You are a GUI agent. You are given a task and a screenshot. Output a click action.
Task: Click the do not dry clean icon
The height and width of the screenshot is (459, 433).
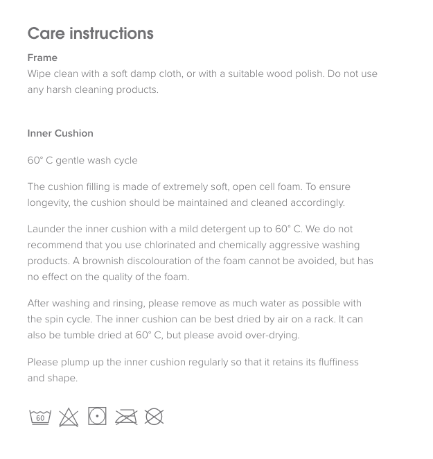pyautogui.click(x=154, y=417)
